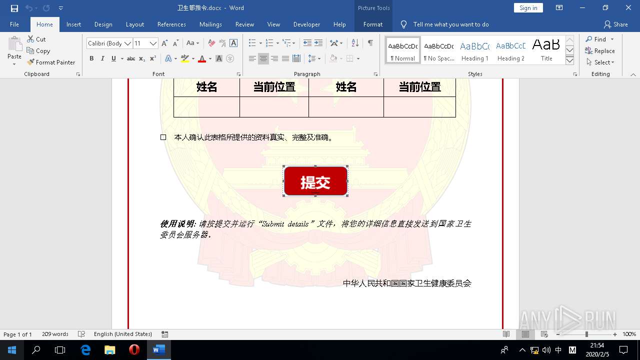Open font color dropdown arrow

tap(210, 58)
